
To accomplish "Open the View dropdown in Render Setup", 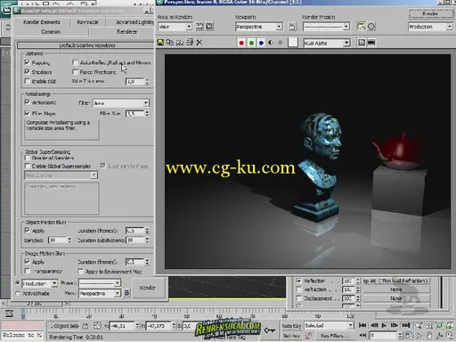I will [100, 293].
